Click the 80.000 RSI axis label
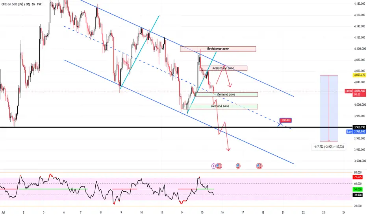This screenshot has width=367, height=216. 358,172
